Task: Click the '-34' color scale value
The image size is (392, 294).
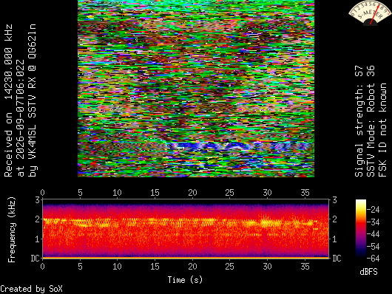Action: pos(374,222)
